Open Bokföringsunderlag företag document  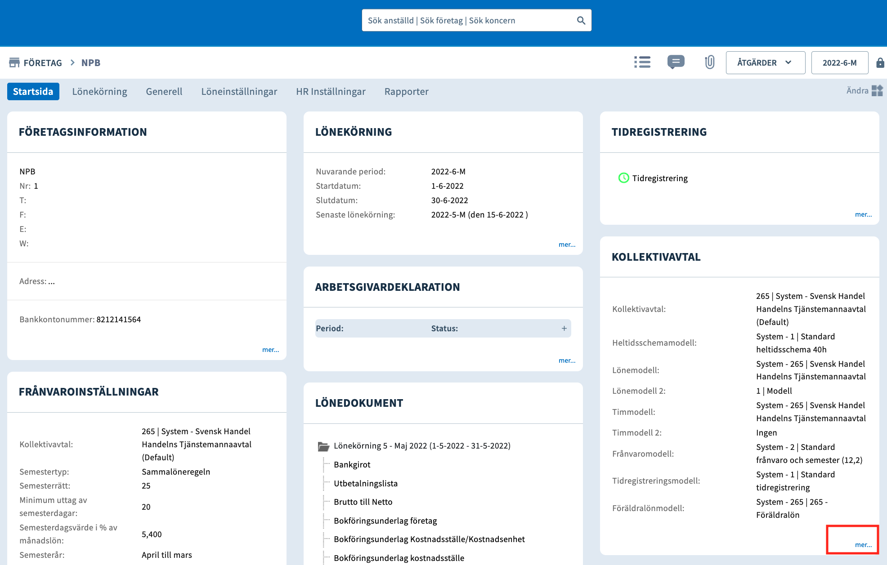pyautogui.click(x=385, y=521)
